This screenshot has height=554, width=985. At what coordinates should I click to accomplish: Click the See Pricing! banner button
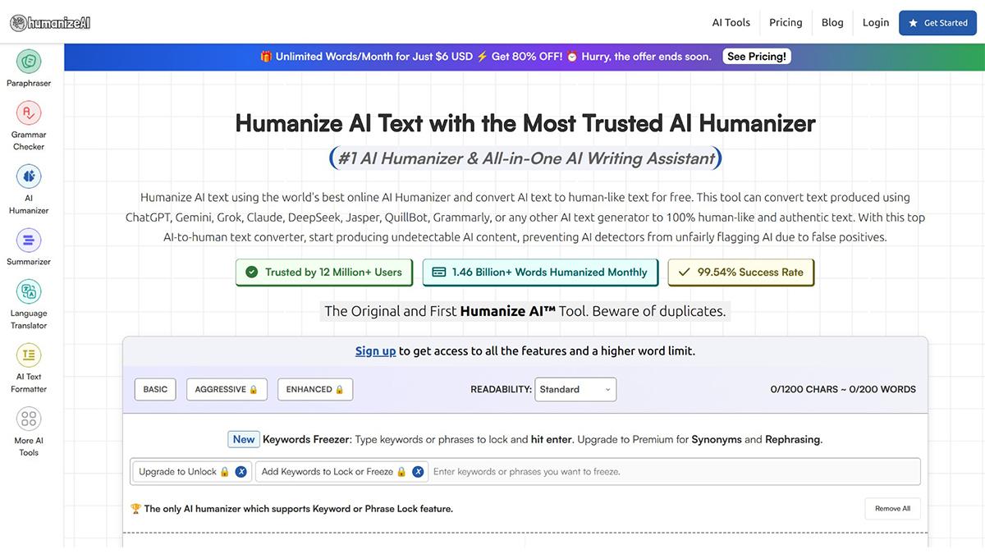click(x=756, y=56)
